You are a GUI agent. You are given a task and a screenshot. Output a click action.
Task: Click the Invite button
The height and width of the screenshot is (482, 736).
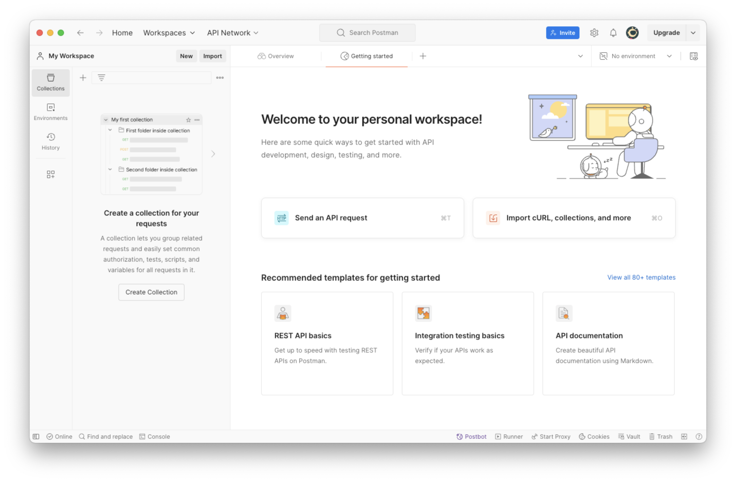(x=563, y=33)
